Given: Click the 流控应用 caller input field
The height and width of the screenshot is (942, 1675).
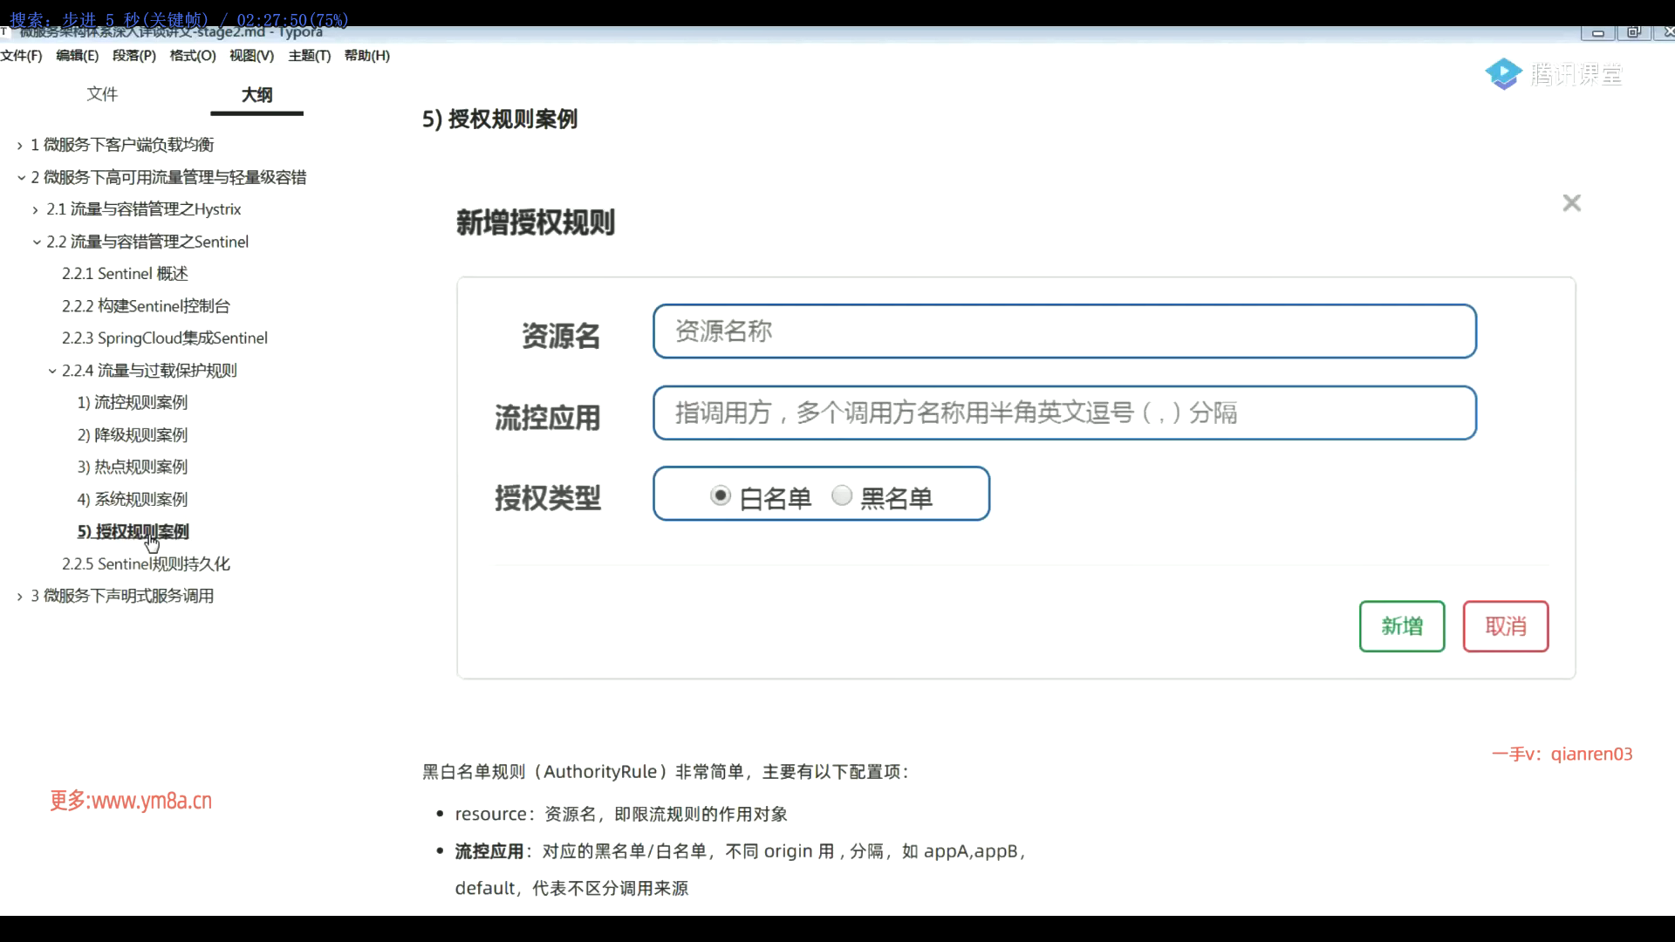Looking at the screenshot, I should tap(1063, 413).
